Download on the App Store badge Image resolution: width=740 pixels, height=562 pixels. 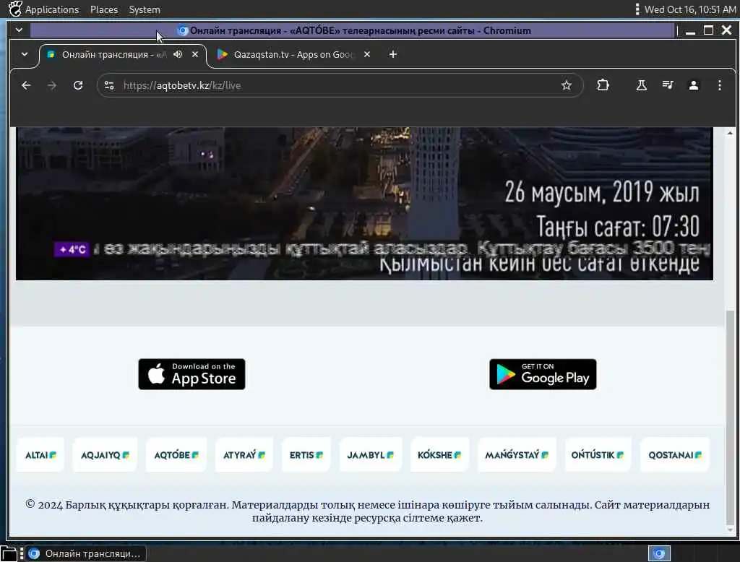point(192,374)
